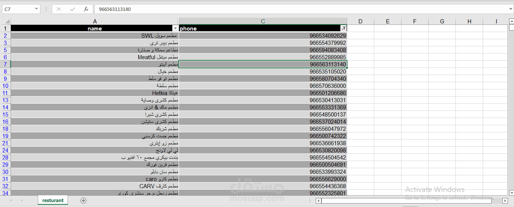Screen dimensions: 514x207
Task: Select cell containing 966535105020
Action: [263, 72]
